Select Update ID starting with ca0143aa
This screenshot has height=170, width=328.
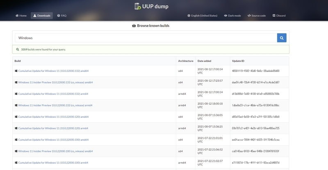pyautogui.click(x=255, y=152)
